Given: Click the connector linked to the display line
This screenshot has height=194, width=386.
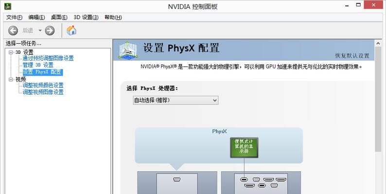Looking at the screenshot, I should pos(244,180).
